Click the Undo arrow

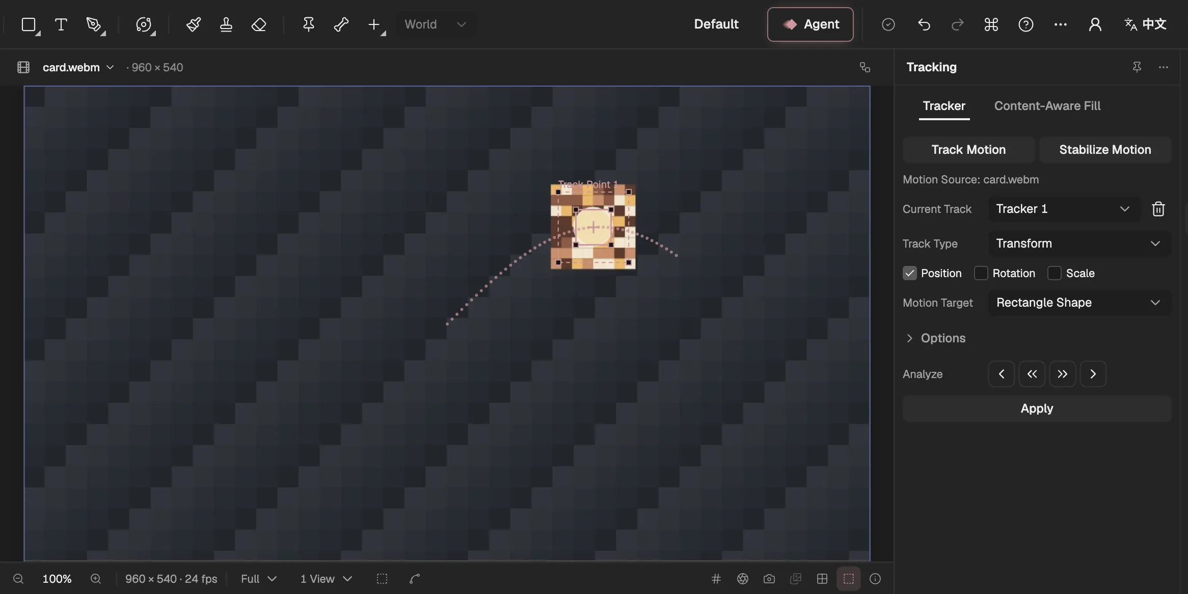(x=924, y=24)
